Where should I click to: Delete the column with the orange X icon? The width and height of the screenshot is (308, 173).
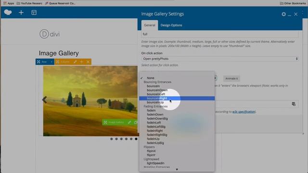88,62
